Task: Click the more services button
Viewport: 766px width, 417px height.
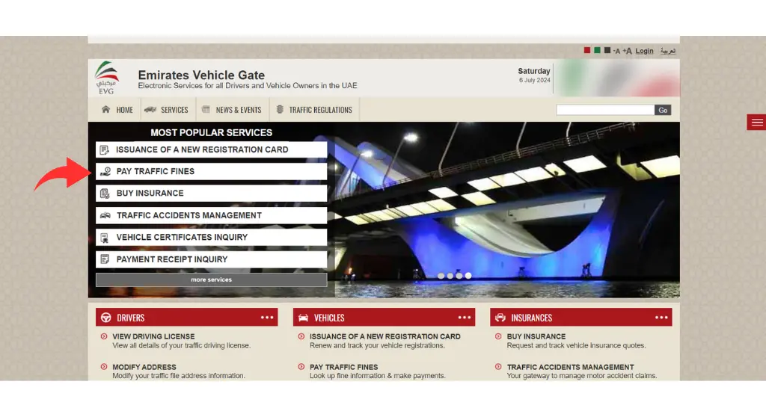Action: click(x=212, y=279)
